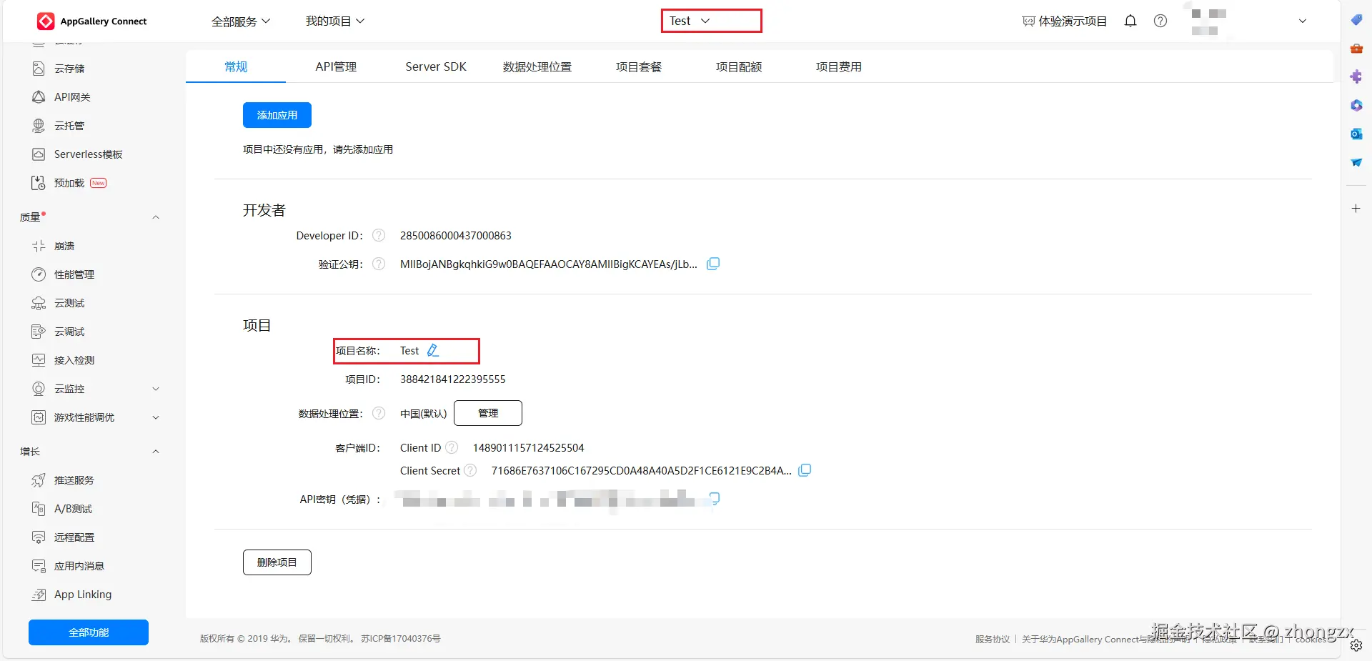Click the 性能管理 gauge icon
Viewport: 1372px width, 661px height.
point(39,274)
